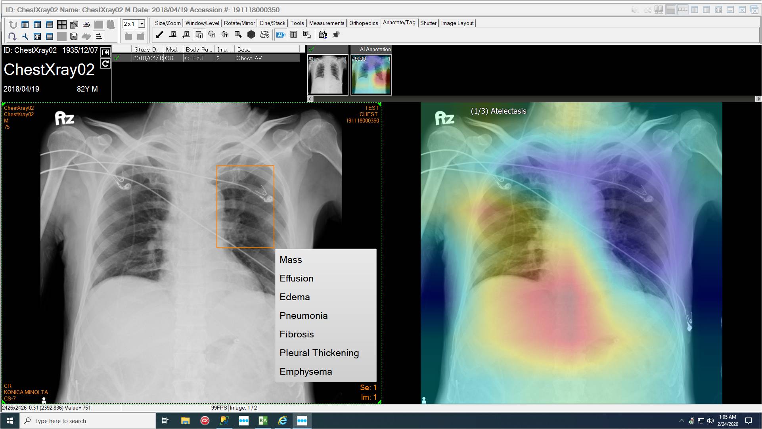
Task: Show hidden icons in system tray
Action: (x=682, y=421)
